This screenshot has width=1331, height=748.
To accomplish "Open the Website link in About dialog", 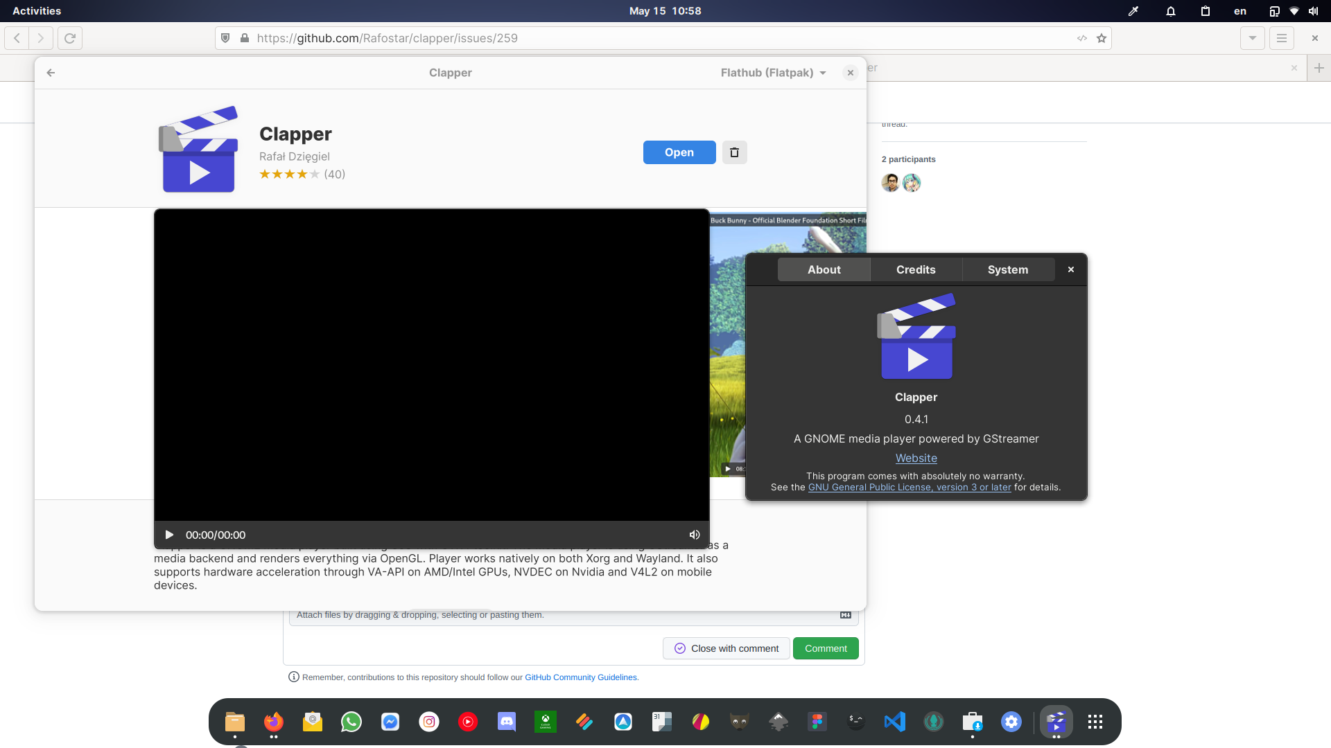I will pos(916,458).
